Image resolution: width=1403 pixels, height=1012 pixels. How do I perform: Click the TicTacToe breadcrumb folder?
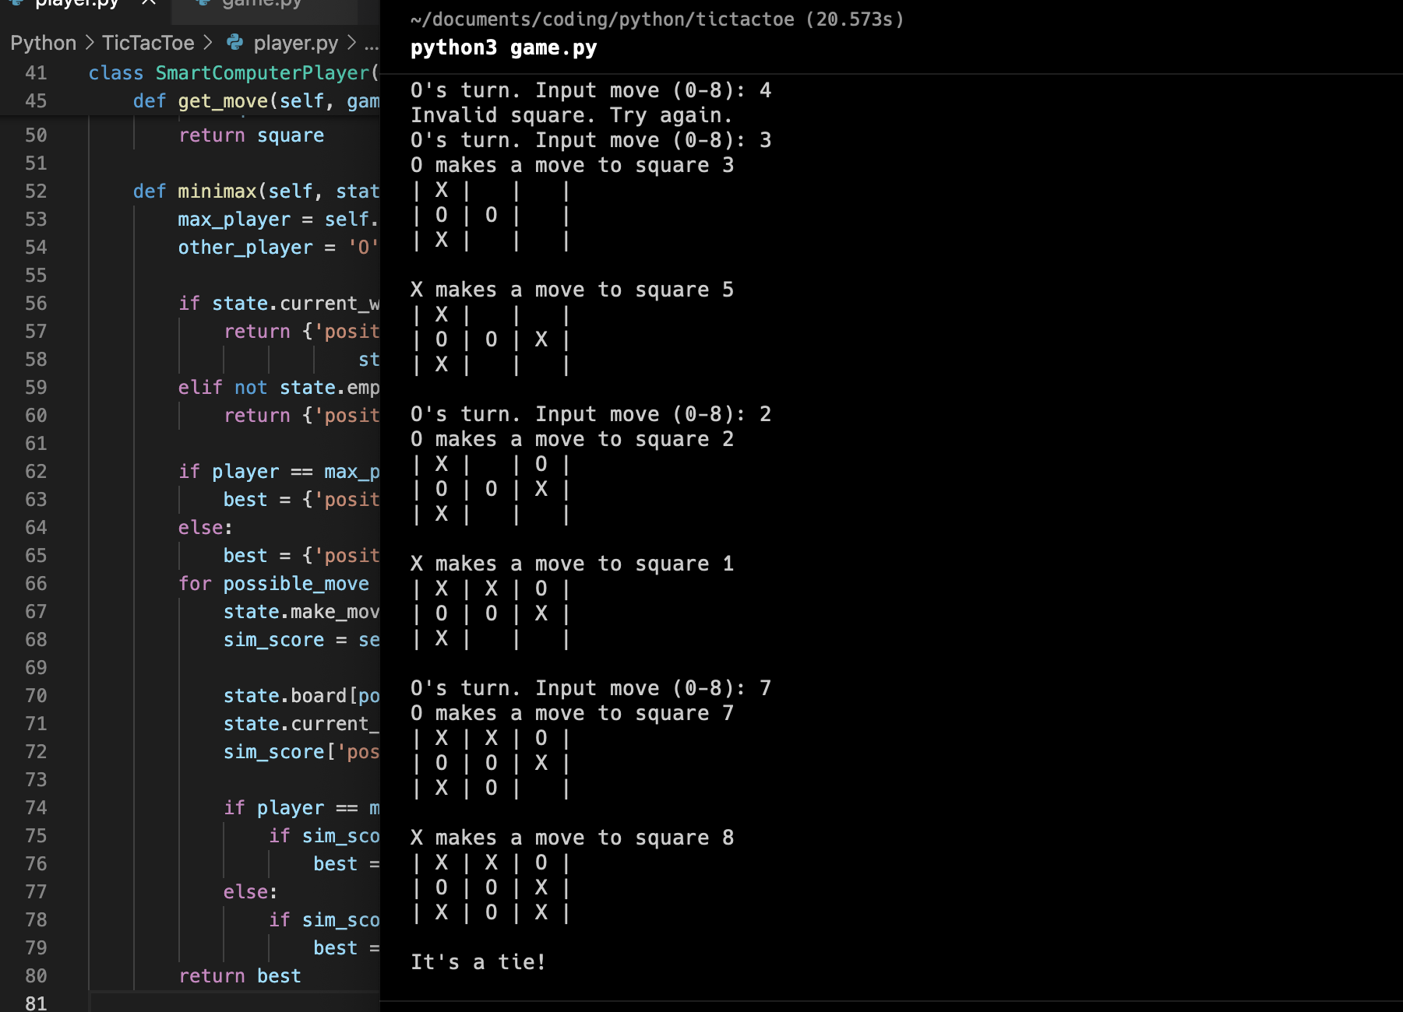tap(148, 43)
